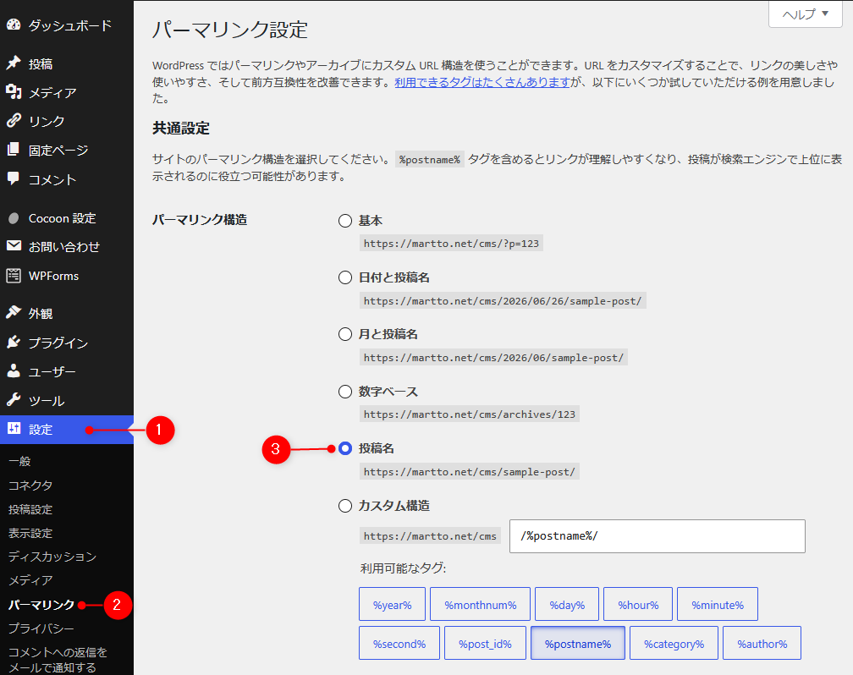Open the パーマリンク submenu item
This screenshot has width=853, height=675.
point(41,604)
